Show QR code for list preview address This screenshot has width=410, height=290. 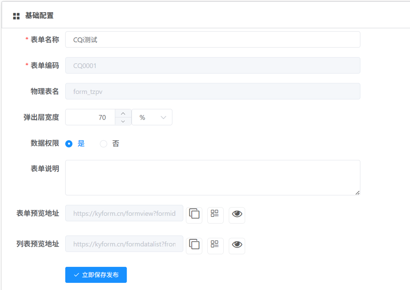click(215, 245)
